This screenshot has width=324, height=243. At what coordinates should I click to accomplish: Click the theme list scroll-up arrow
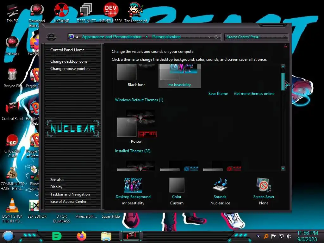click(283, 66)
